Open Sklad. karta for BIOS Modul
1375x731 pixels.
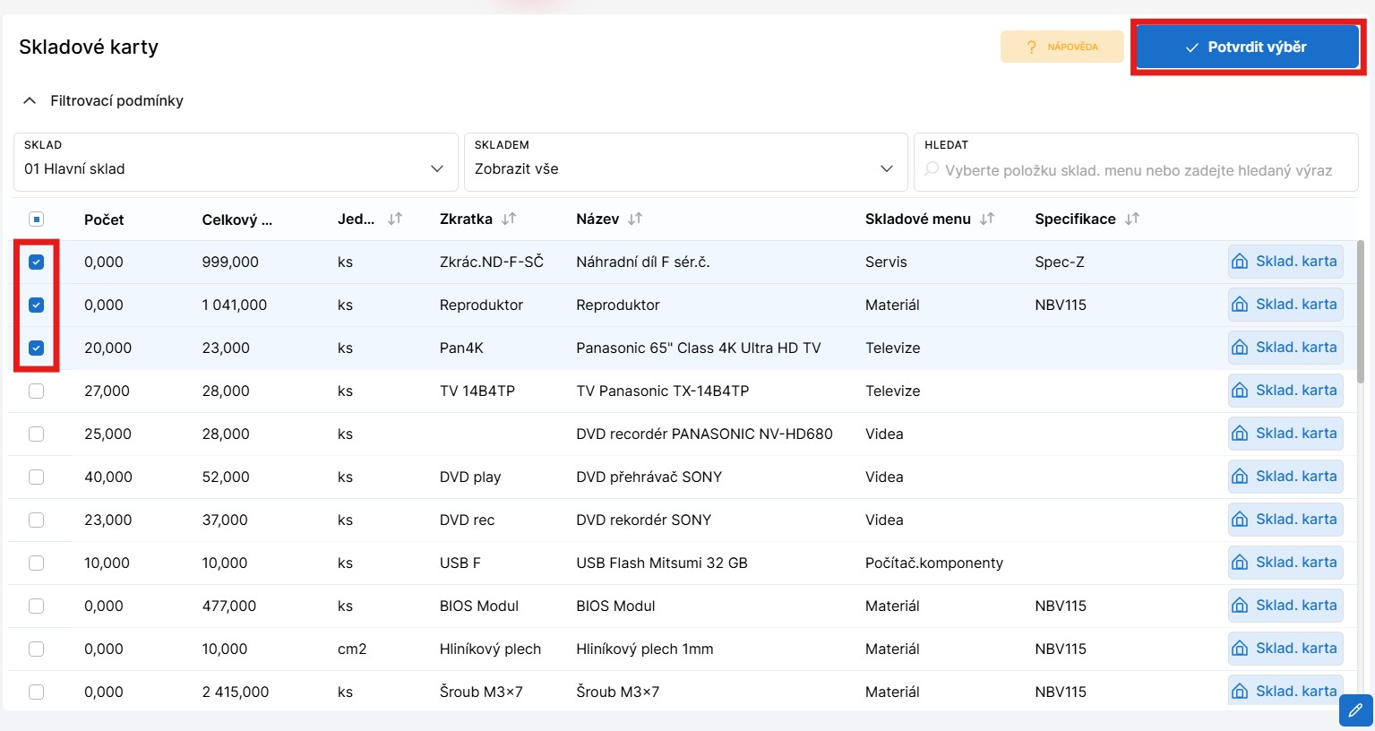click(1285, 606)
